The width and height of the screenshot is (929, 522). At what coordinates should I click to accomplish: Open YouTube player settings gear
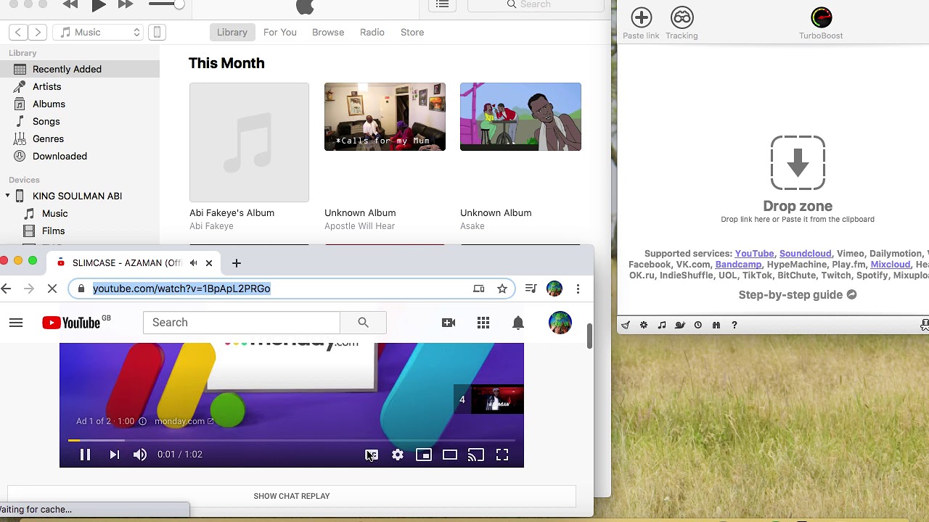click(x=398, y=455)
